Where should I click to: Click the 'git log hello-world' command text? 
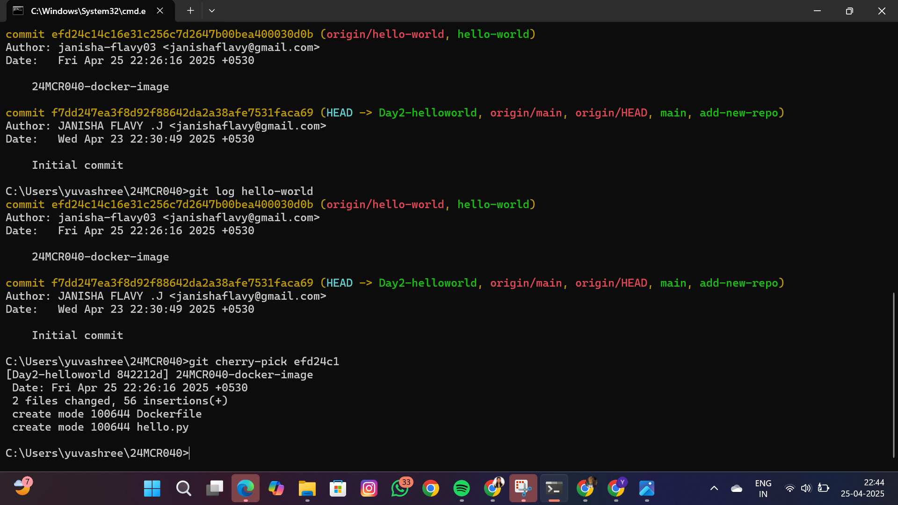tap(251, 191)
